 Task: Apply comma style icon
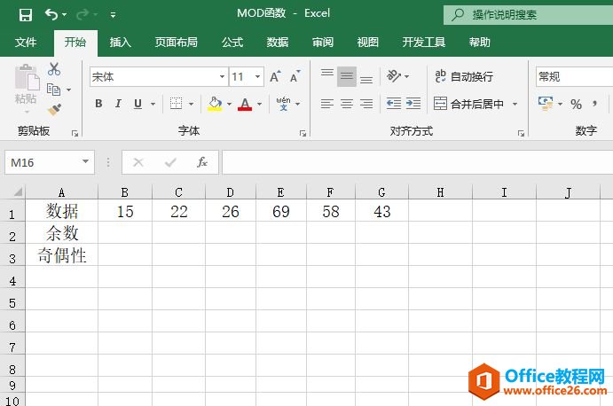pyautogui.click(x=595, y=104)
